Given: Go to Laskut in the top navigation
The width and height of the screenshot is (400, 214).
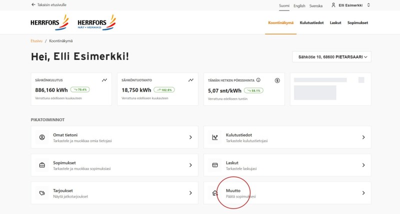Looking at the screenshot, I should (335, 22).
